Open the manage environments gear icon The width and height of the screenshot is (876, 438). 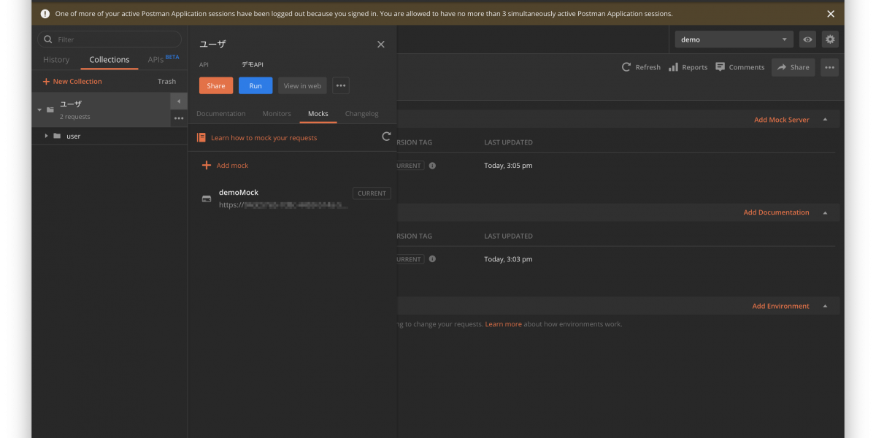[x=829, y=39]
